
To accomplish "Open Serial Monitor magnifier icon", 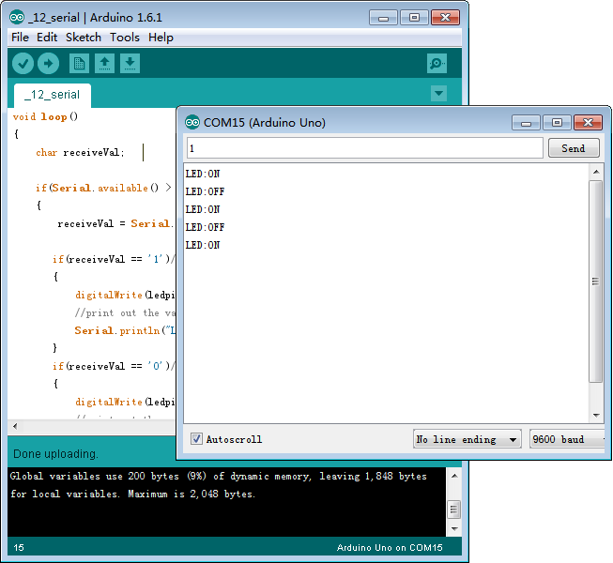I will pos(437,63).
